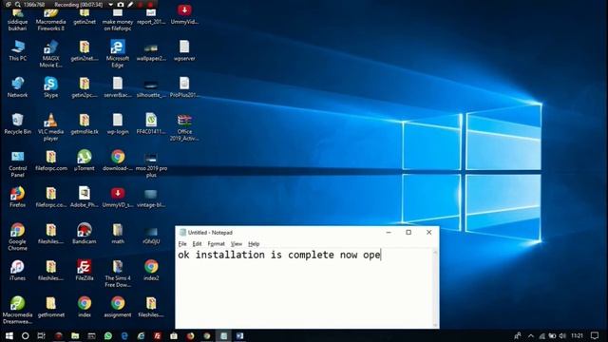The image size is (608, 342).
Task: Select the index2 Chrome file icon
Action: point(151,270)
